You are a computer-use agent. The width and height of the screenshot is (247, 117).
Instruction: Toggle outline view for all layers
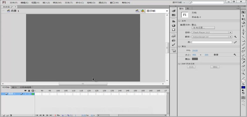pos(33,91)
